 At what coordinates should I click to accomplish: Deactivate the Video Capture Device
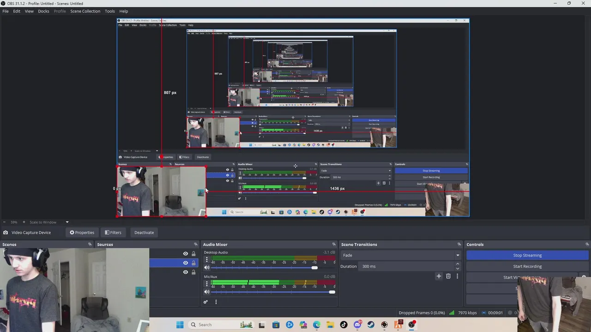point(144,232)
